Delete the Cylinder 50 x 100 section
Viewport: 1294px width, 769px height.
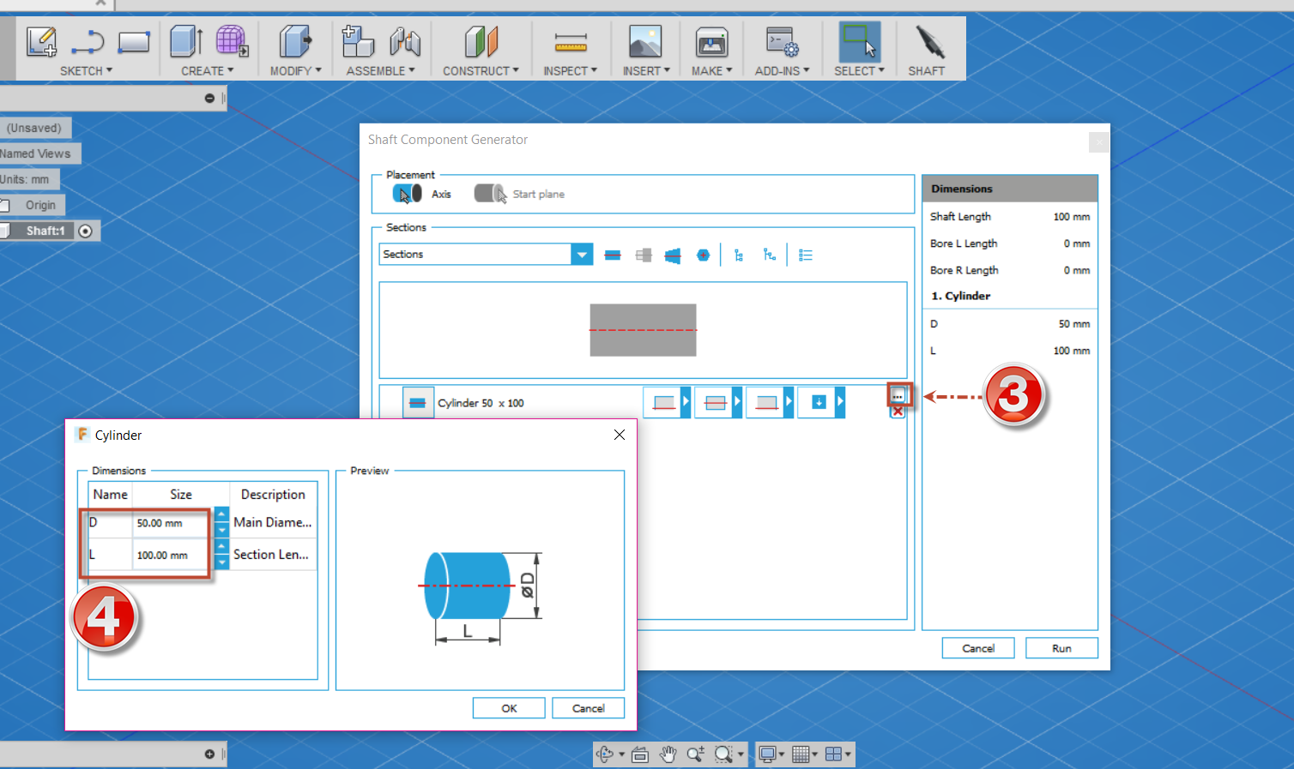click(x=898, y=411)
